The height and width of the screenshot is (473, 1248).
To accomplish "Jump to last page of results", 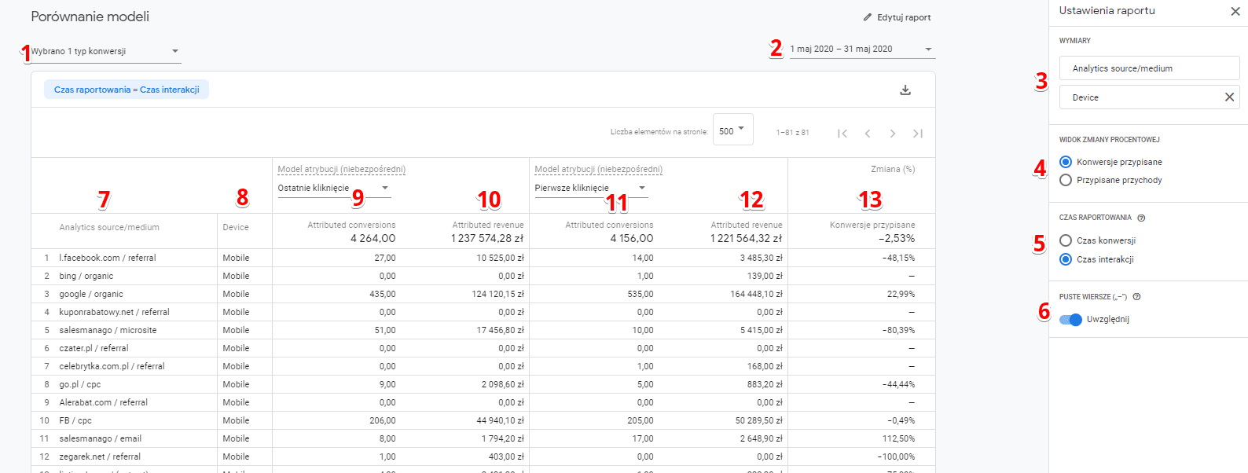I will [x=918, y=134].
